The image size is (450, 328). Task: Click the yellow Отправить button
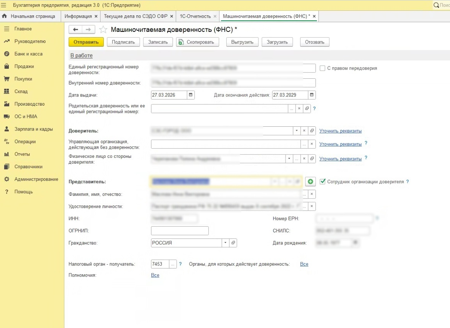click(86, 42)
